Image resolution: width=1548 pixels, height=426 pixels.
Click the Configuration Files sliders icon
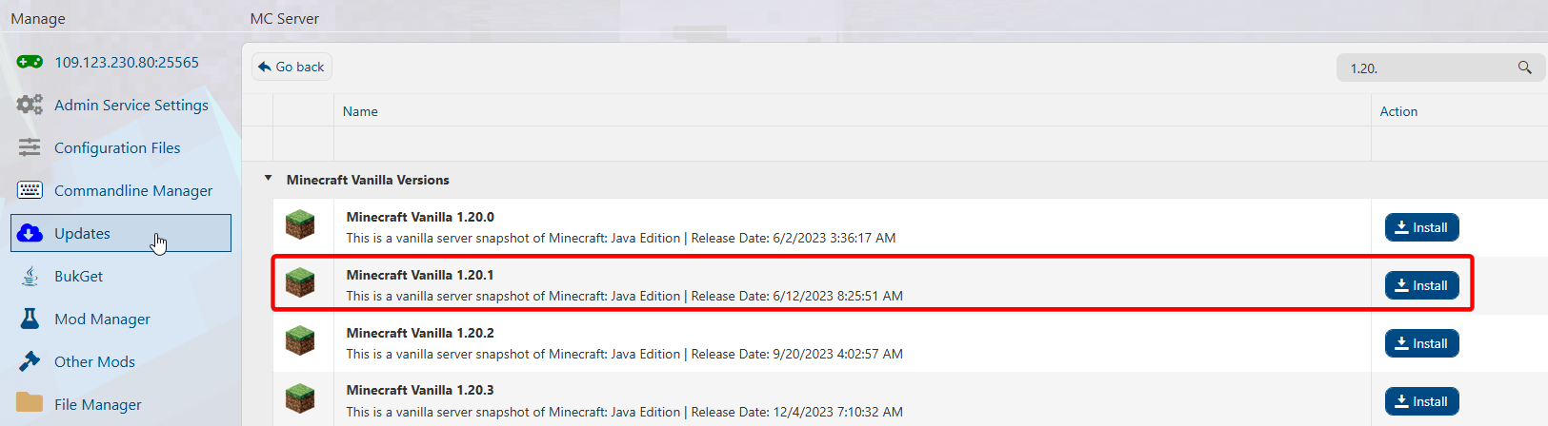tap(30, 147)
